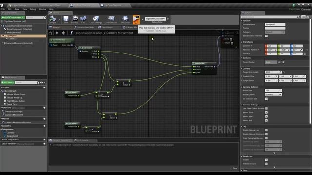Viewport: 312px width, 175px height.
Task: Click the Save toolbar icon
Action: [x=66, y=19]
